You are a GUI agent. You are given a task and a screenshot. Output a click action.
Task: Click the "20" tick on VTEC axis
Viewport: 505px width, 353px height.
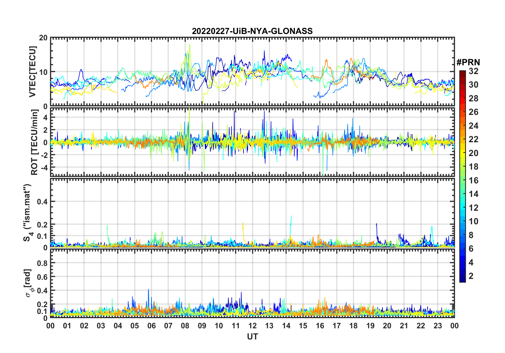(43, 38)
